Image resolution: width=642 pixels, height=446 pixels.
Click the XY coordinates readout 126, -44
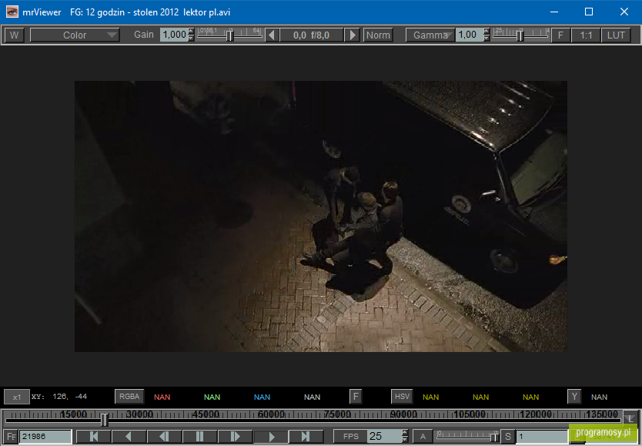tap(59, 397)
